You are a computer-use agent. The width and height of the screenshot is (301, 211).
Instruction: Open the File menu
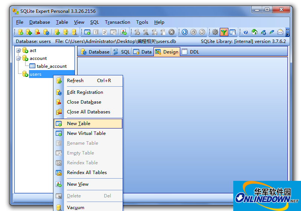point(20,22)
